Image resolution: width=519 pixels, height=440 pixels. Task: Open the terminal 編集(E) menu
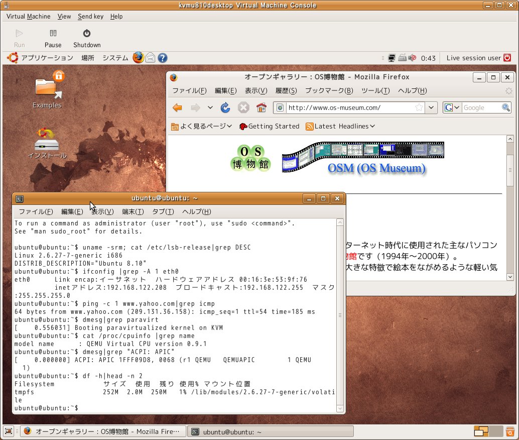pyautogui.click(x=72, y=211)
